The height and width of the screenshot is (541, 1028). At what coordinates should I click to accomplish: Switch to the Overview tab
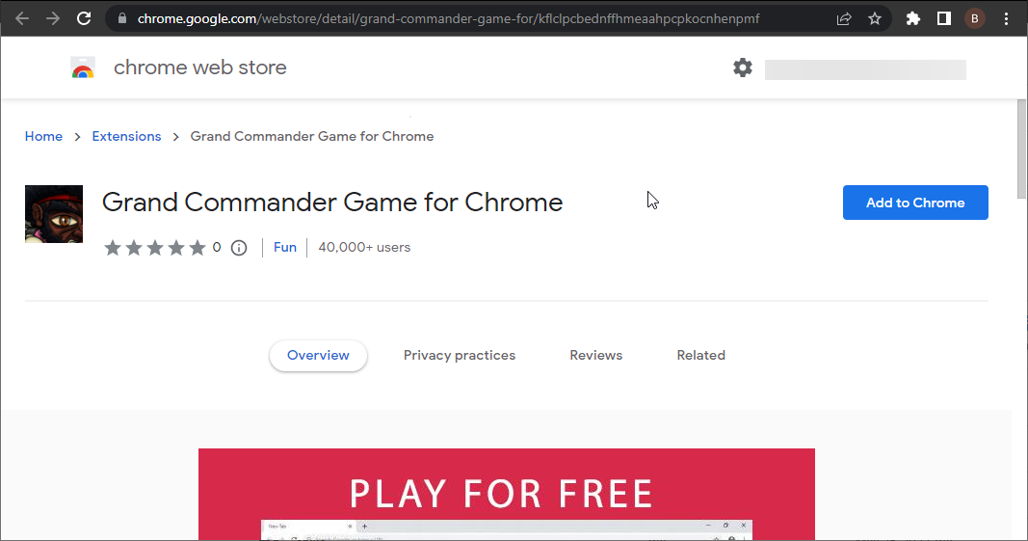318,355
